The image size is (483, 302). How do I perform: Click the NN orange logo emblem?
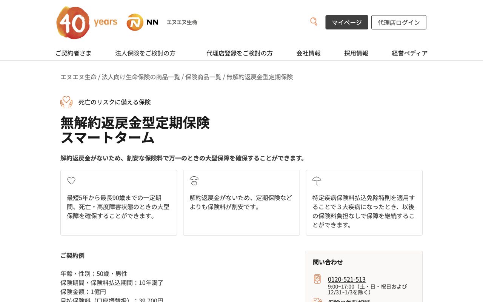click(135, 22)
